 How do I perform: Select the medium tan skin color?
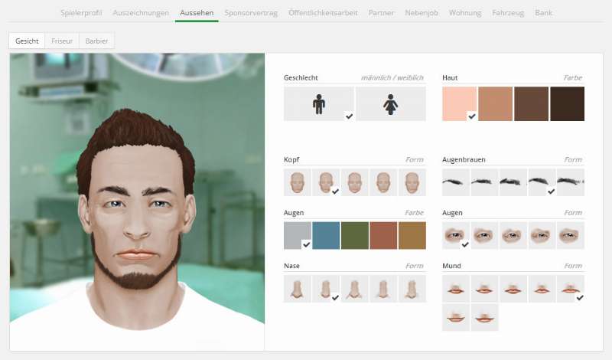[496, 103]
